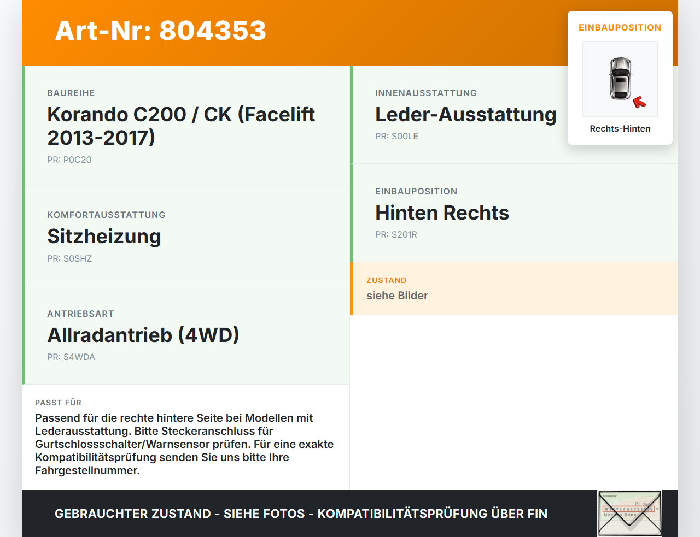Image resolution: width=700 pixels, height=537 pixels.
Task: Select Allradantrieb (4WD) value
Action: point(143,335)
